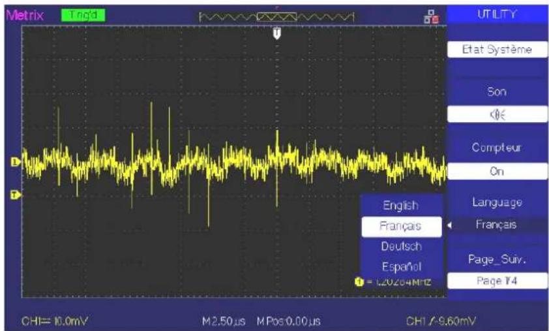Click the Metrix brand logo
This screenshot has width=549, height=331.
click(25, 16)
